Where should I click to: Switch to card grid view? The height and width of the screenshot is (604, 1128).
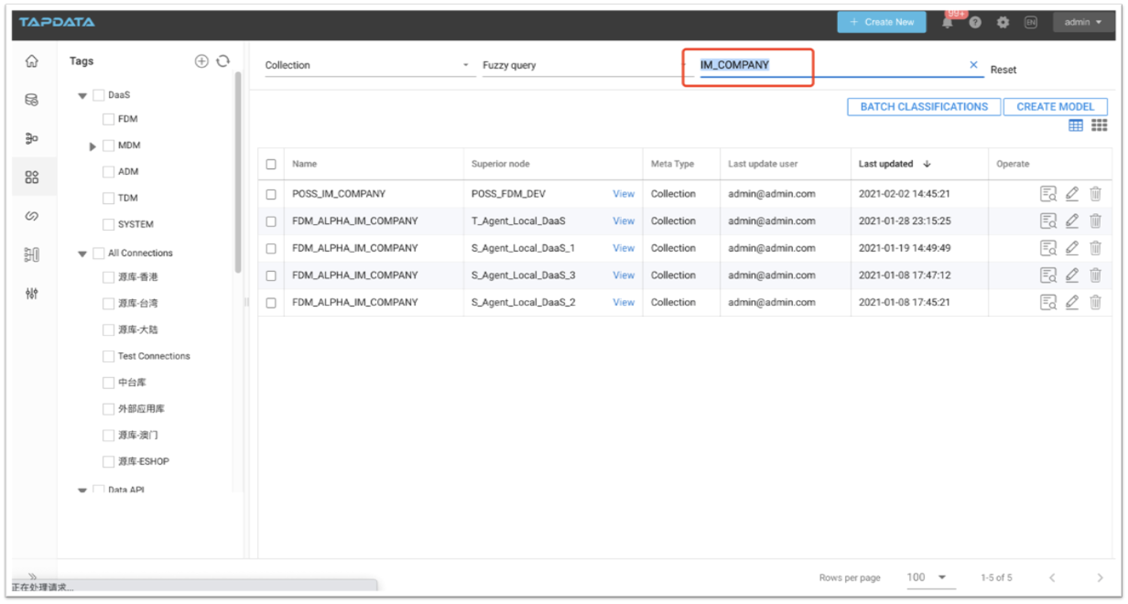tap(1099, 125)
